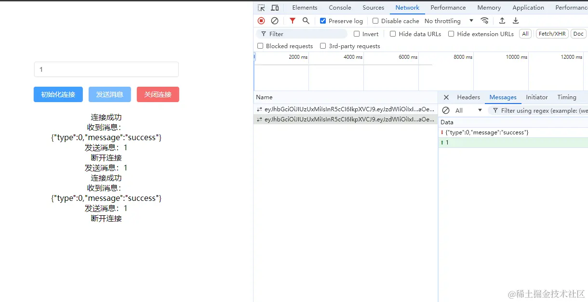The width and height of the screenshot is (588, 302).
Task: Clear all WebSocket messages icon
Action: coord(446,110)
